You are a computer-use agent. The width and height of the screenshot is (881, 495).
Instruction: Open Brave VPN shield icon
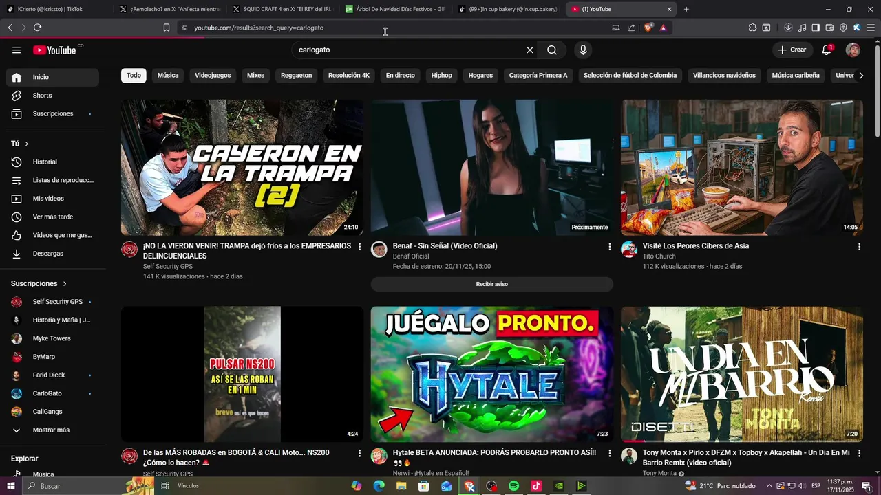843,27
